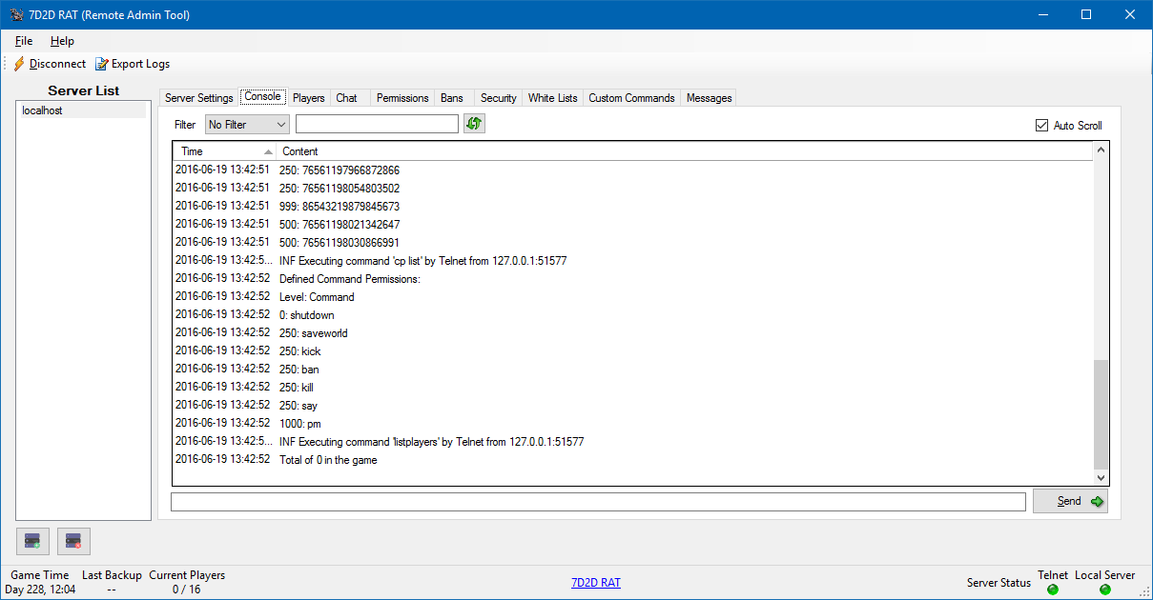Click the Add Server icon button
Image resolution: width=1153 pixels, height=600 pixels.
[32, 541]
